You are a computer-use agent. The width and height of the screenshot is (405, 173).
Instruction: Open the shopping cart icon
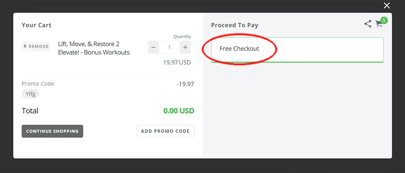click(379, 24)
